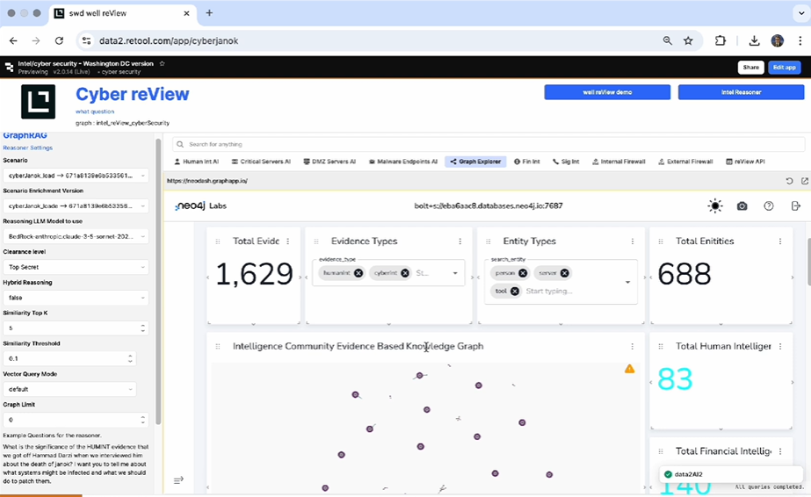This screenshot has height=497, width=811.
Task: Open the embedded dashboard in a new window
Action: [804, 181]
